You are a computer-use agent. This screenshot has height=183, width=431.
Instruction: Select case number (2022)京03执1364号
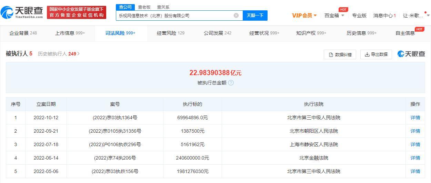[x=115, y=118]
